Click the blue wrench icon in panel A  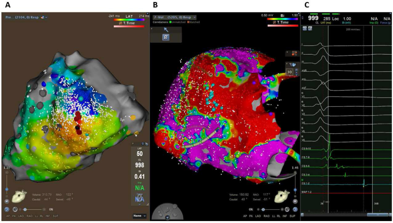[7, 209]
